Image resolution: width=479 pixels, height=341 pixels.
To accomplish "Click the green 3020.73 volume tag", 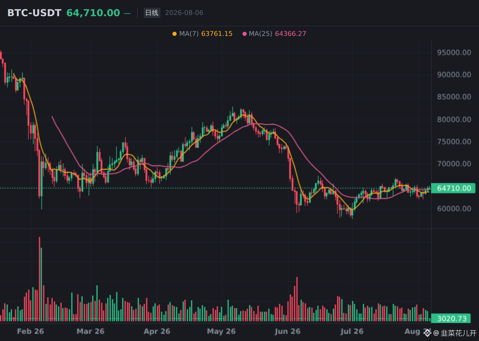I will coord(451,319).
